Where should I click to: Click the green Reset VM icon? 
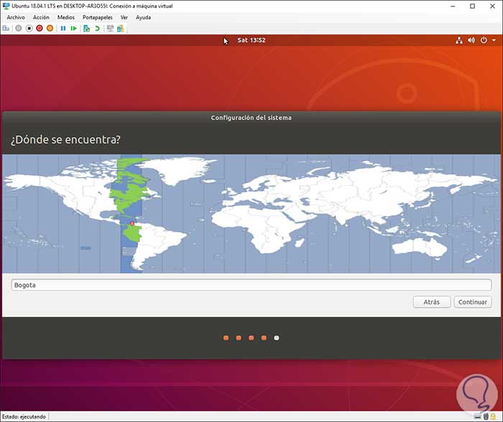coord(74,29)
